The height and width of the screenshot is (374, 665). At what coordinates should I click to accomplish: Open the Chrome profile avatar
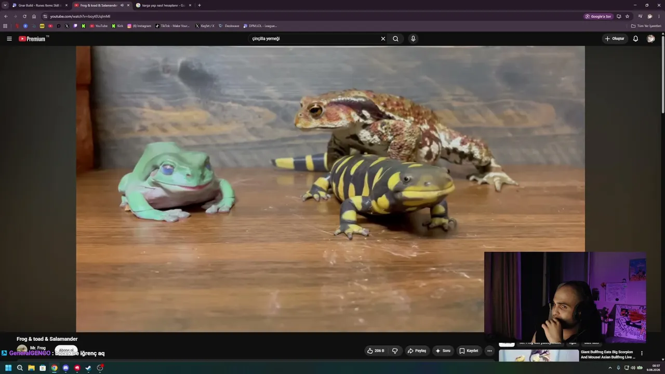click(x=649, y=16)
